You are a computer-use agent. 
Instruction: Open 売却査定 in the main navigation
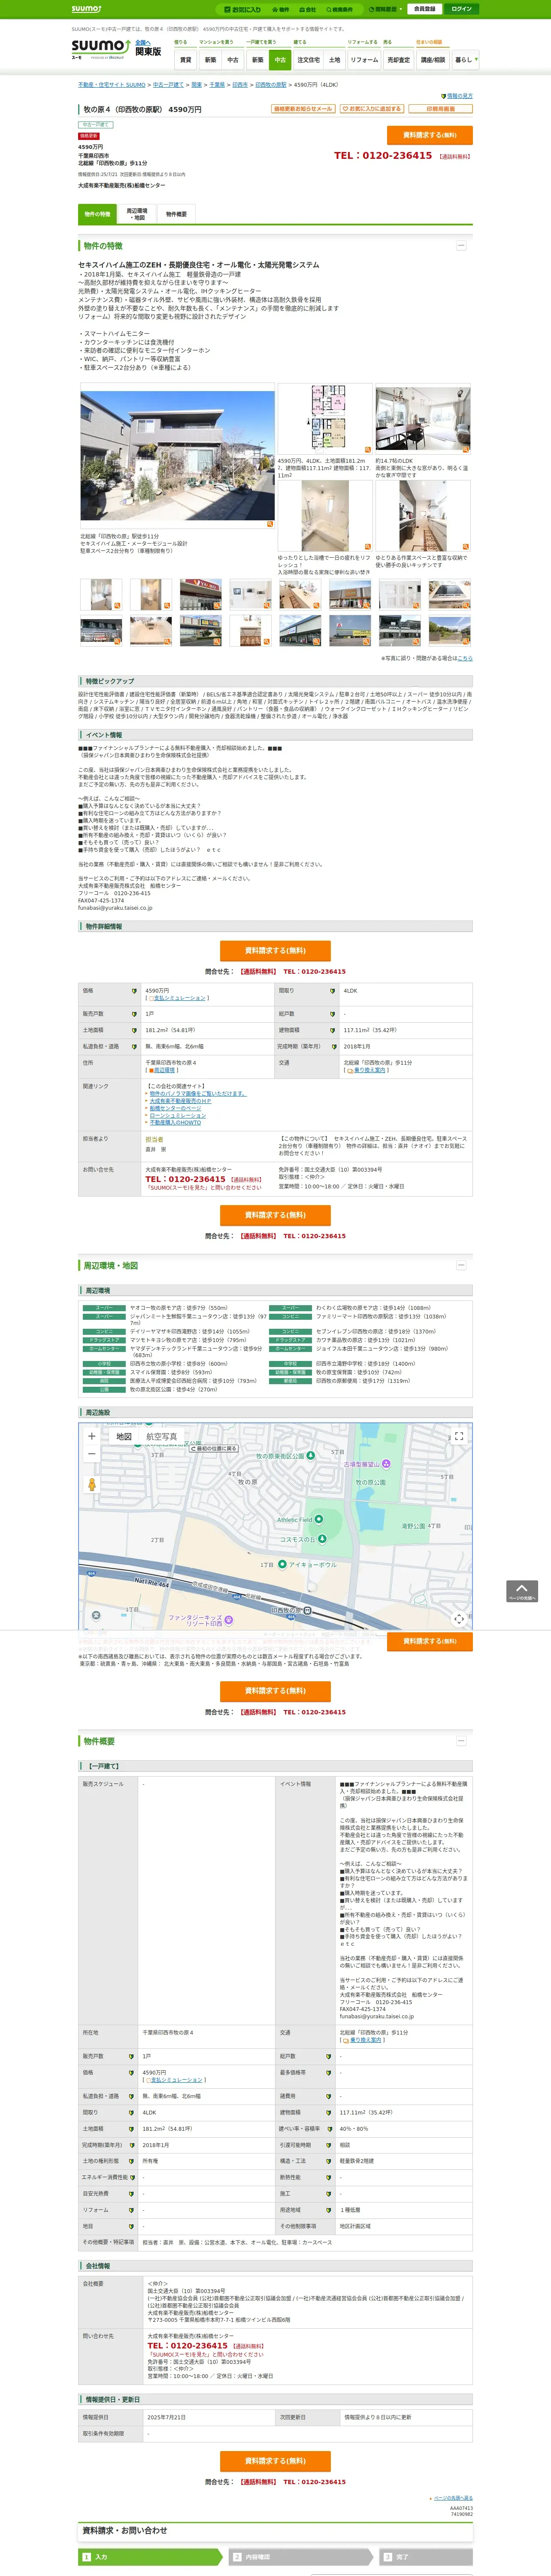[x=399, y=60]
